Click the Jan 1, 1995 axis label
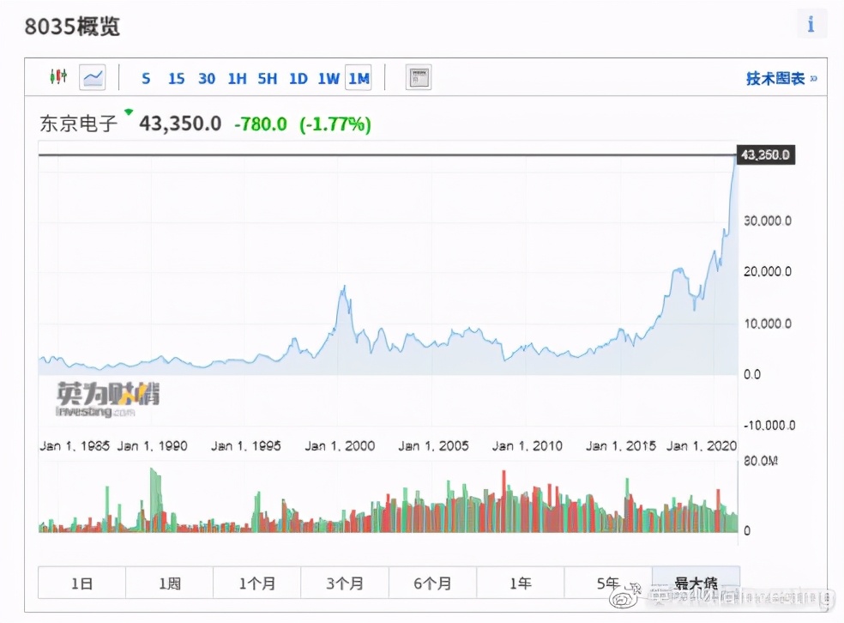Viewport: 844px width, 623px height. coord(245,446)
